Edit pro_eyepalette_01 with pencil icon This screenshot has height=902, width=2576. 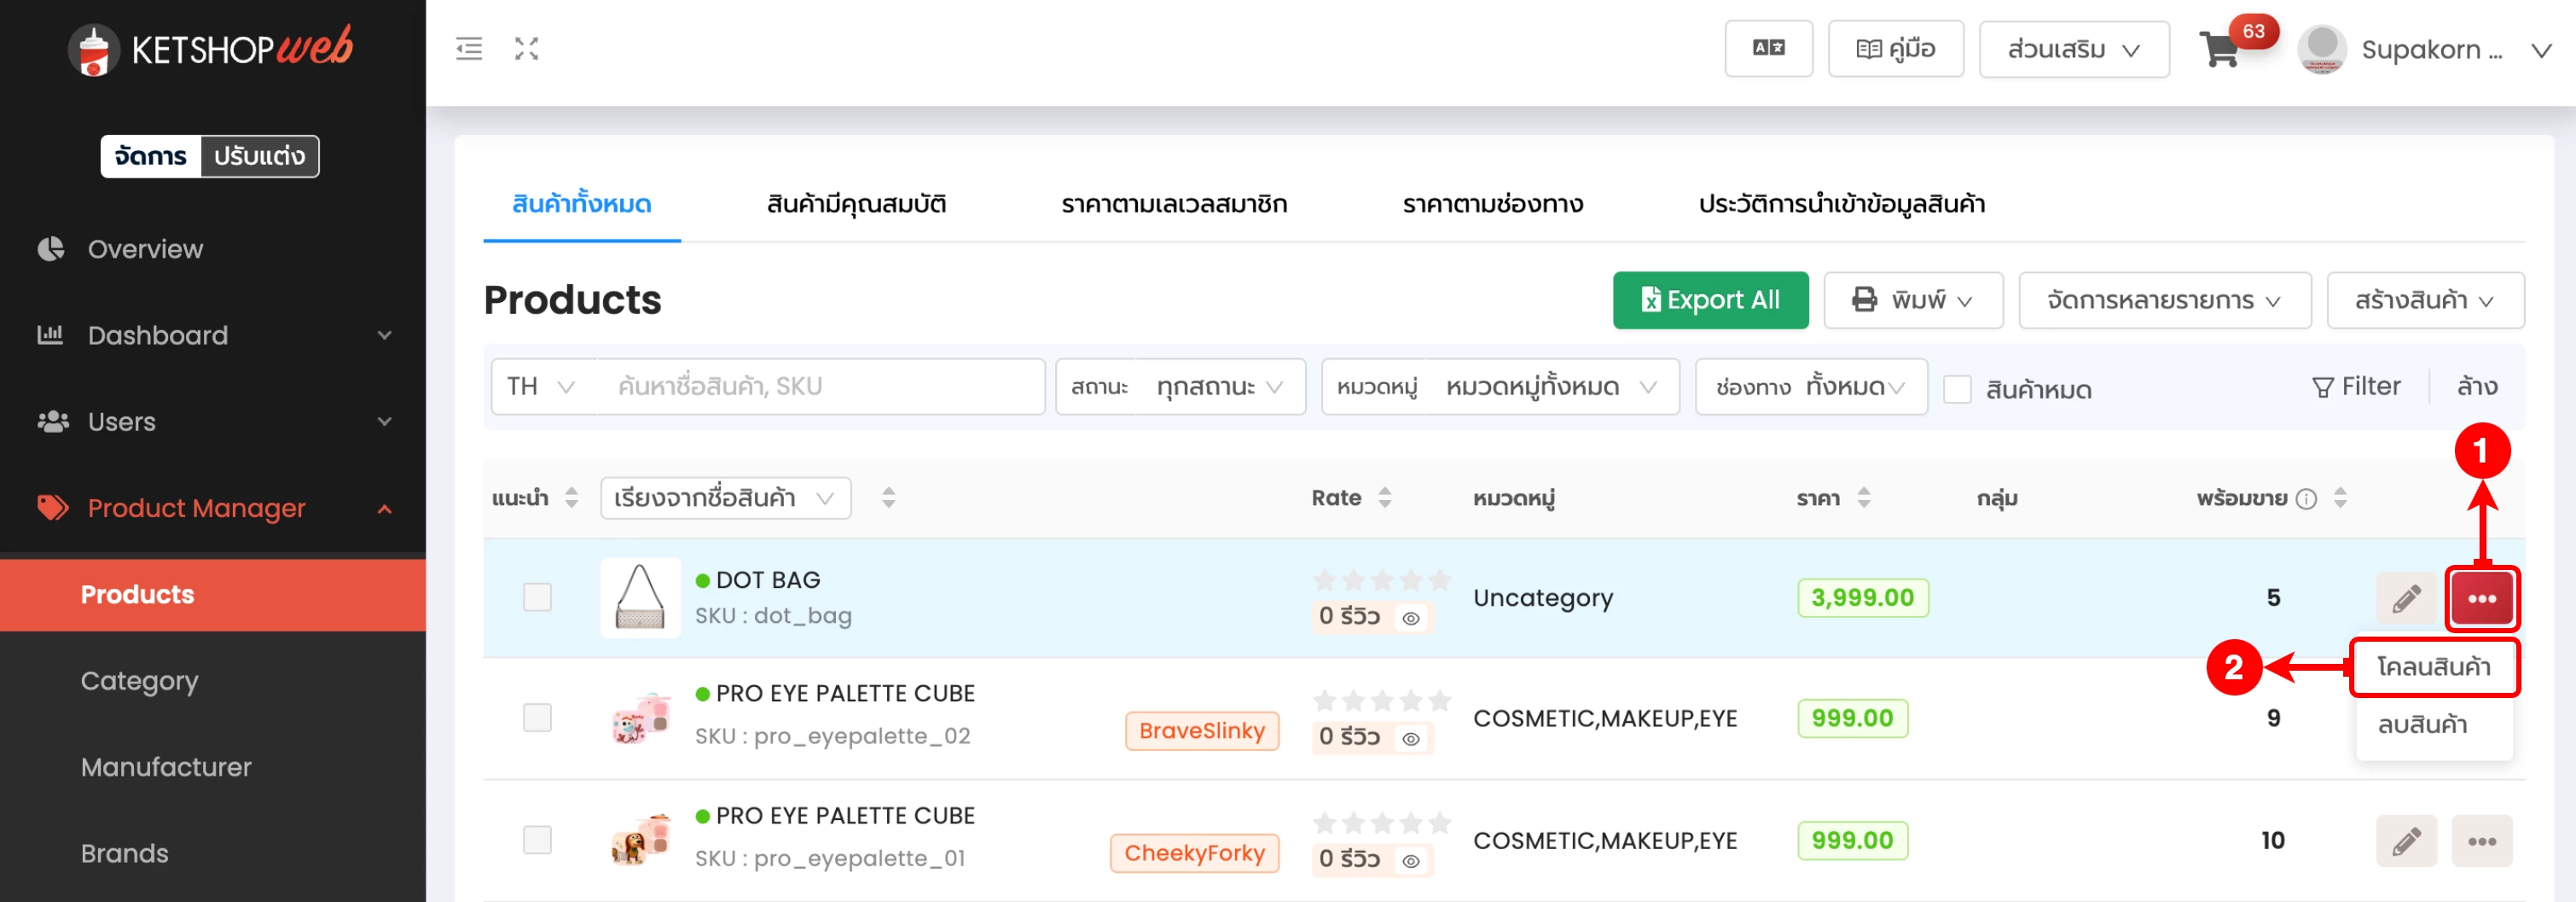[2406, 841]
